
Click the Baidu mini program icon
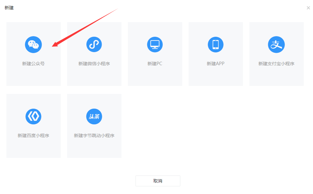pyautogui.click(x=33, y=116)
